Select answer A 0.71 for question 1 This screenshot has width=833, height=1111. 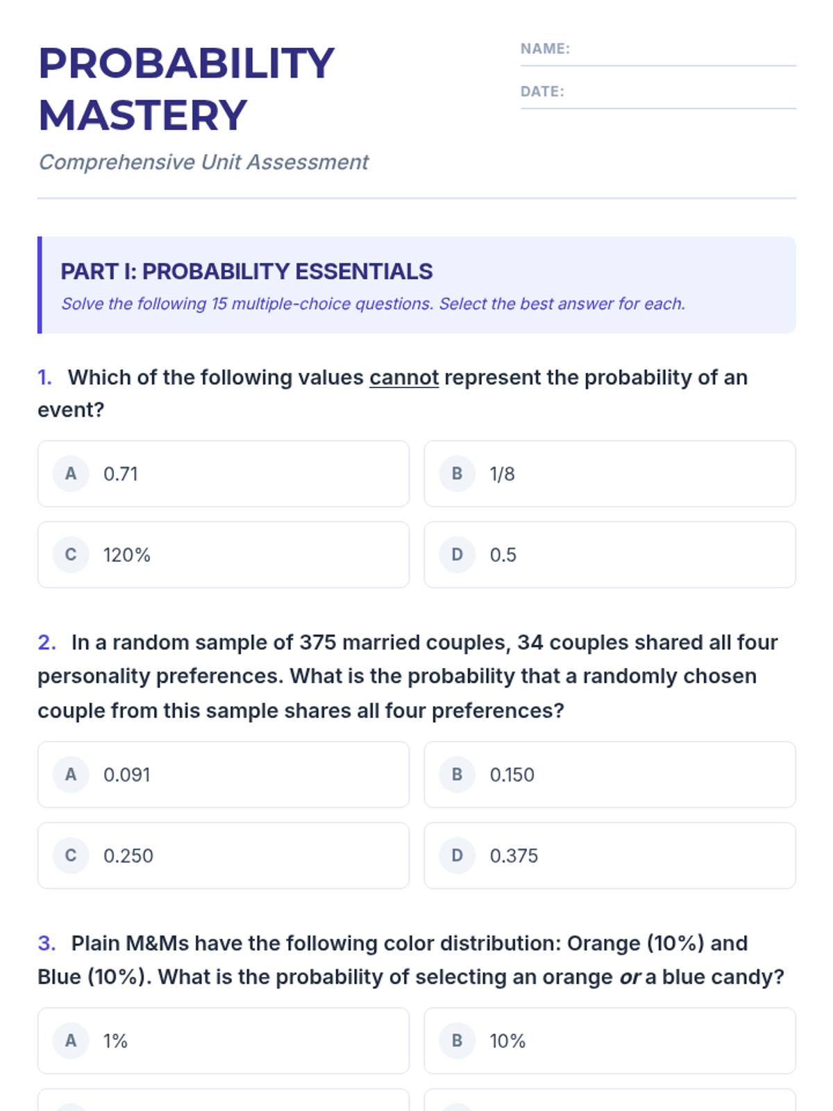223,474
